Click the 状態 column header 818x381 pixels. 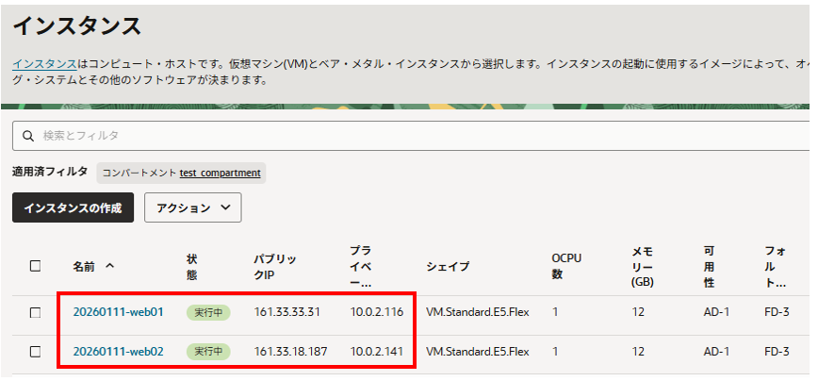pos(192,266)
